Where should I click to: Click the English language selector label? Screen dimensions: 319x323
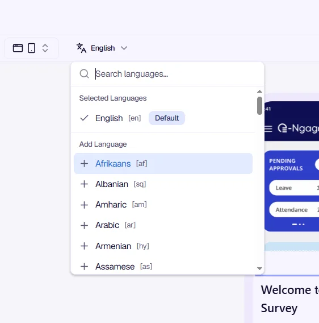pos(103,48)
